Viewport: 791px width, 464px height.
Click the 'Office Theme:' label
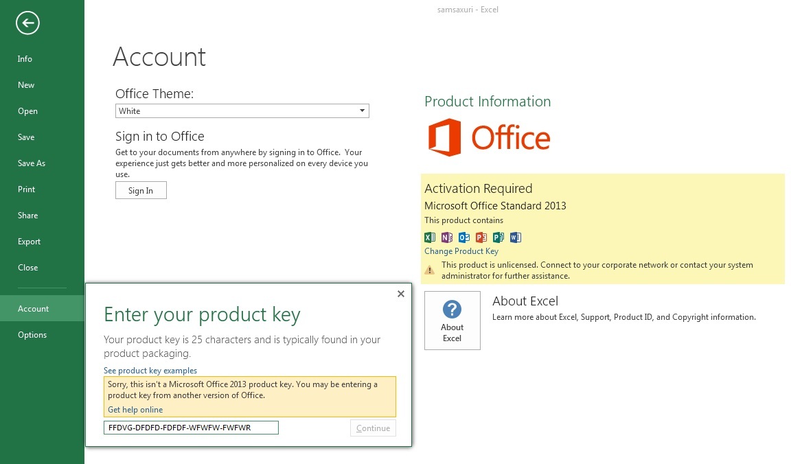[x=154, y=94]
